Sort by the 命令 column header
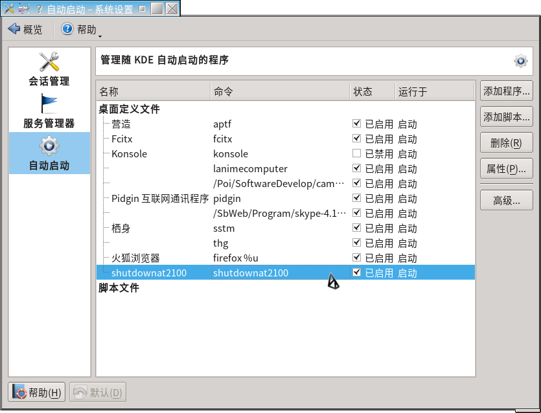 pos(280,91)
